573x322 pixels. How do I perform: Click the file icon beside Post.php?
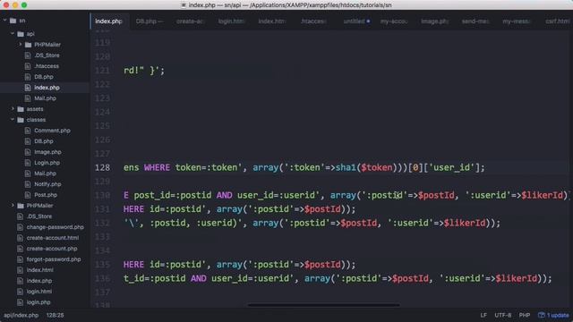pyautogui.click(x=28, y=195)
